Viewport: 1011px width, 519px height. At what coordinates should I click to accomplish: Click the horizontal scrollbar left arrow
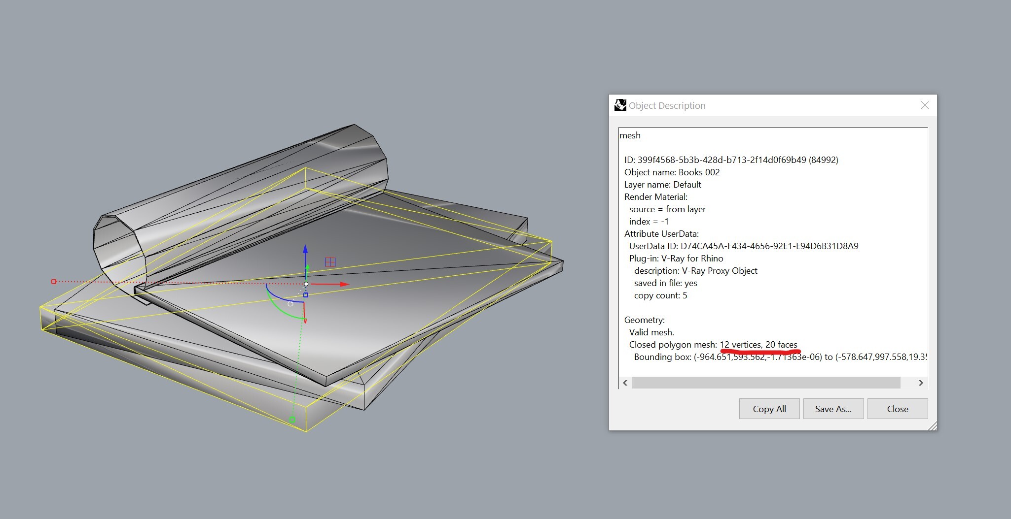click(625, 383)
